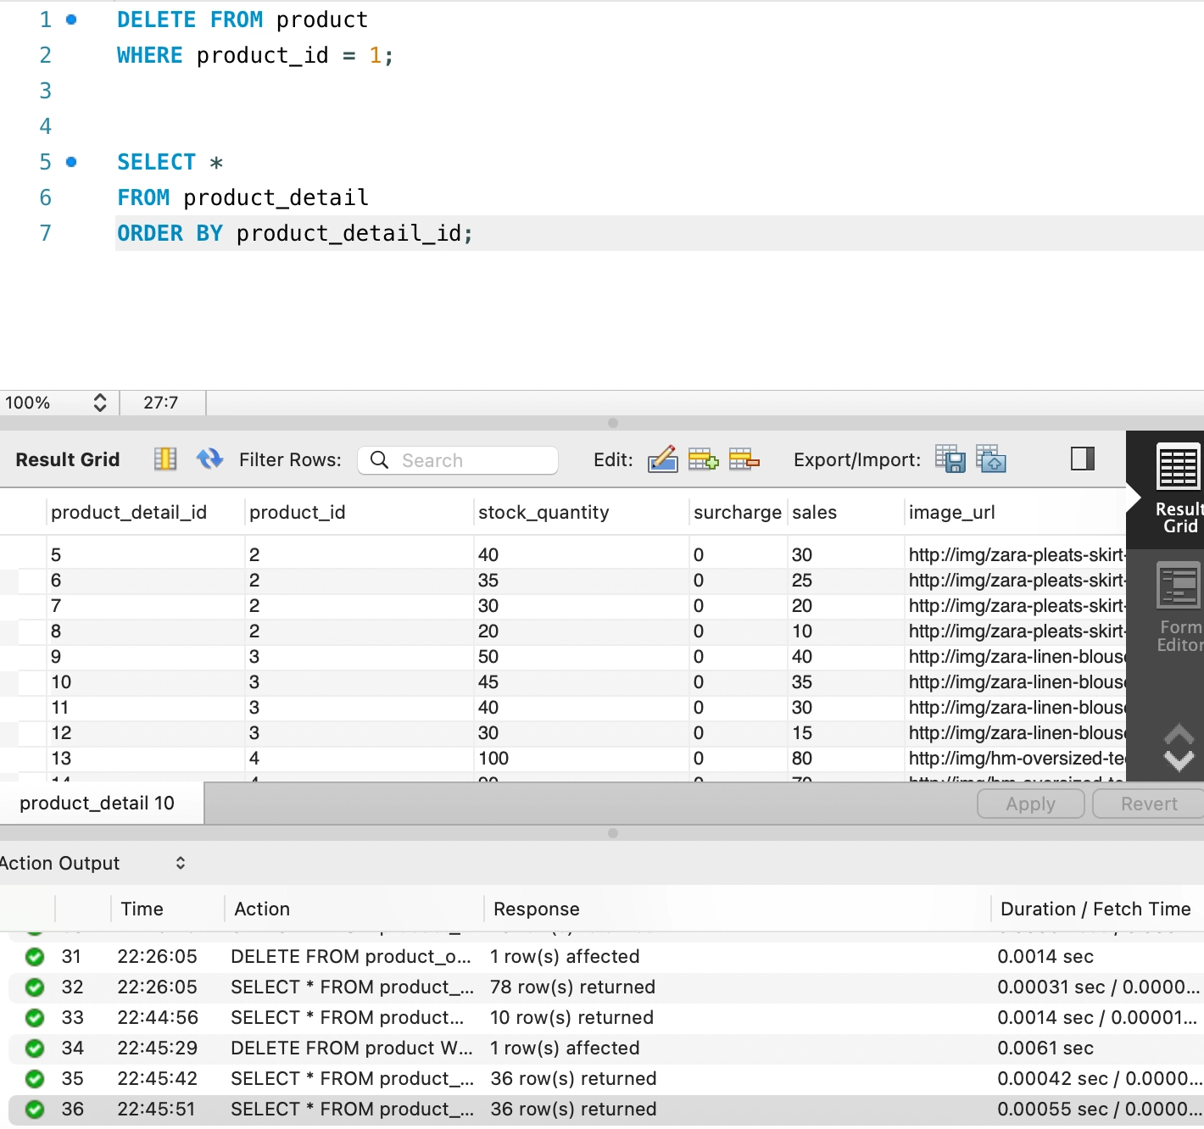Screen dimensions: 1204x1129
Task: Click the Filter Rows search field
Action: coord(458,460)
